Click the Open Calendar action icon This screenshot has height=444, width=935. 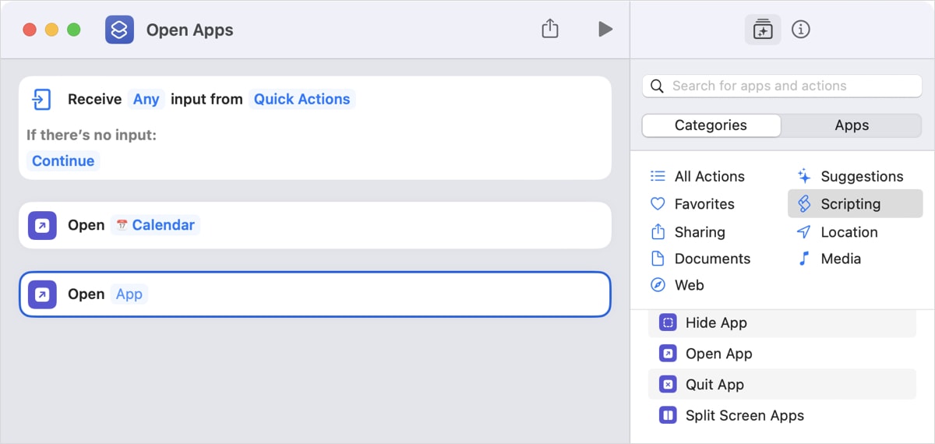click(42, 225)
